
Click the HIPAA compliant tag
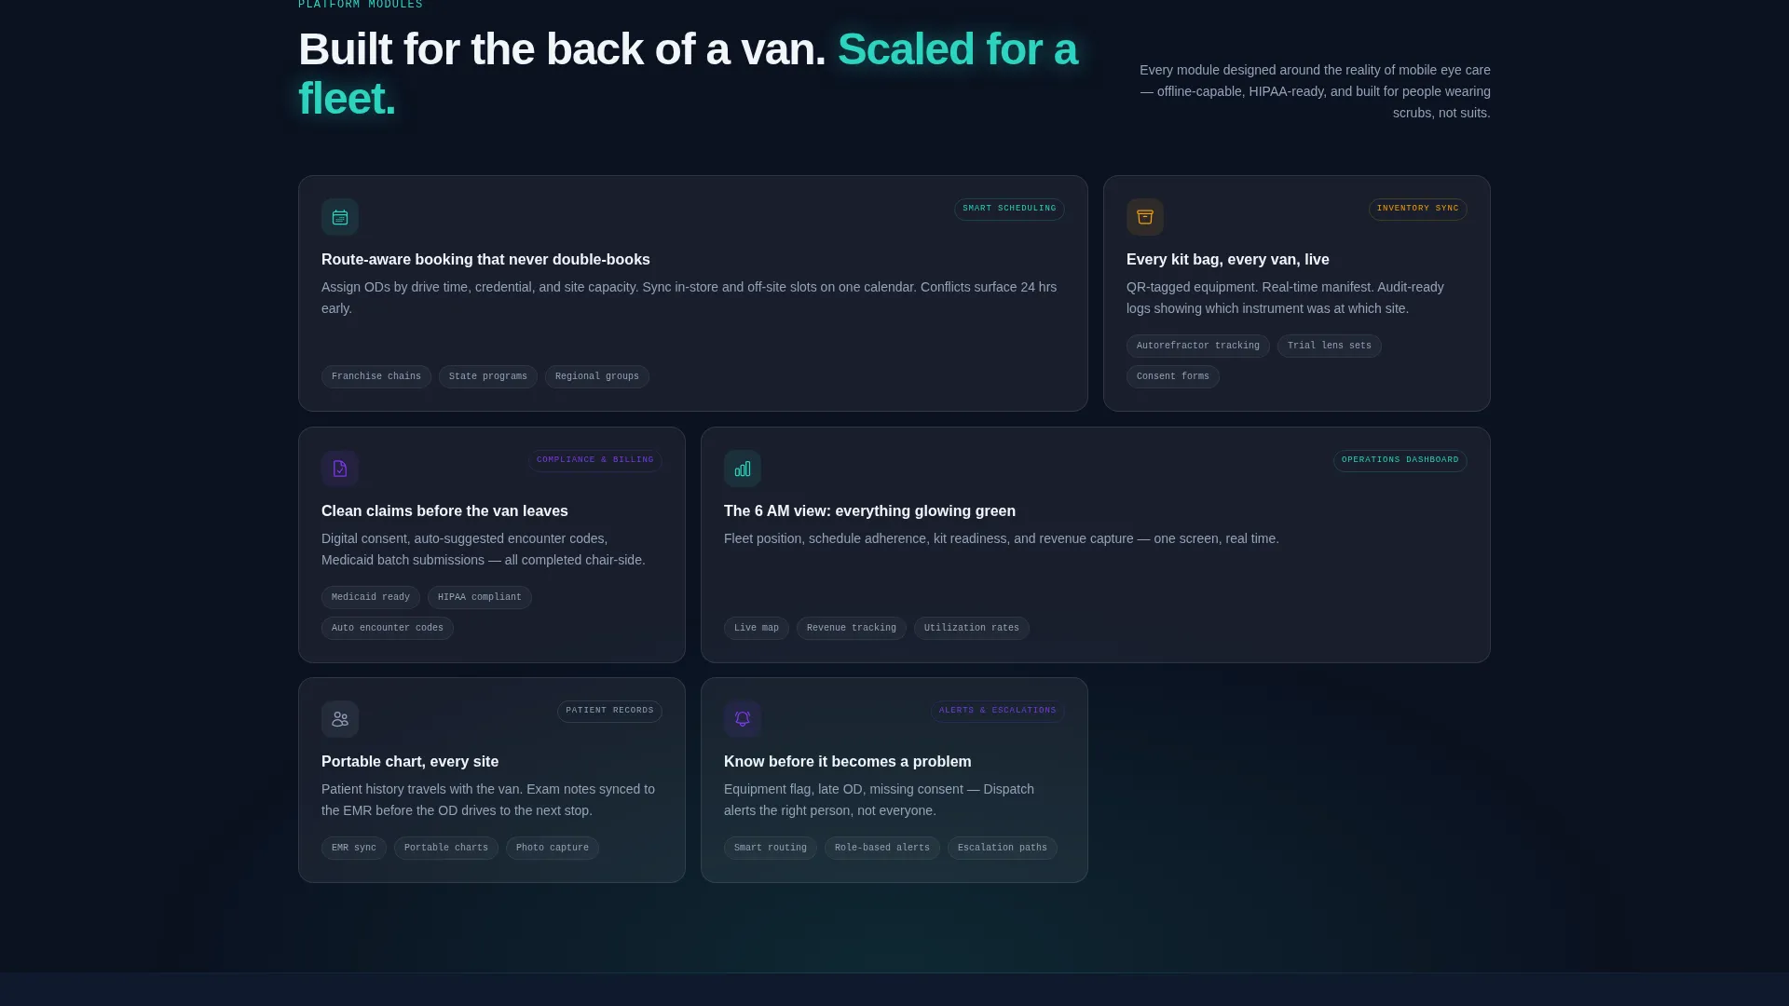point(480,597)
